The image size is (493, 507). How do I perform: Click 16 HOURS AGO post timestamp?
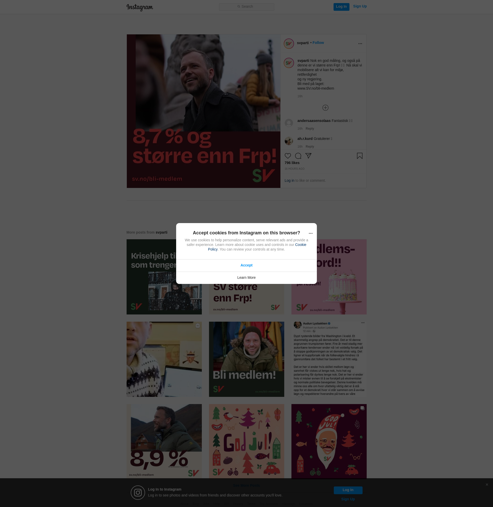295,169
